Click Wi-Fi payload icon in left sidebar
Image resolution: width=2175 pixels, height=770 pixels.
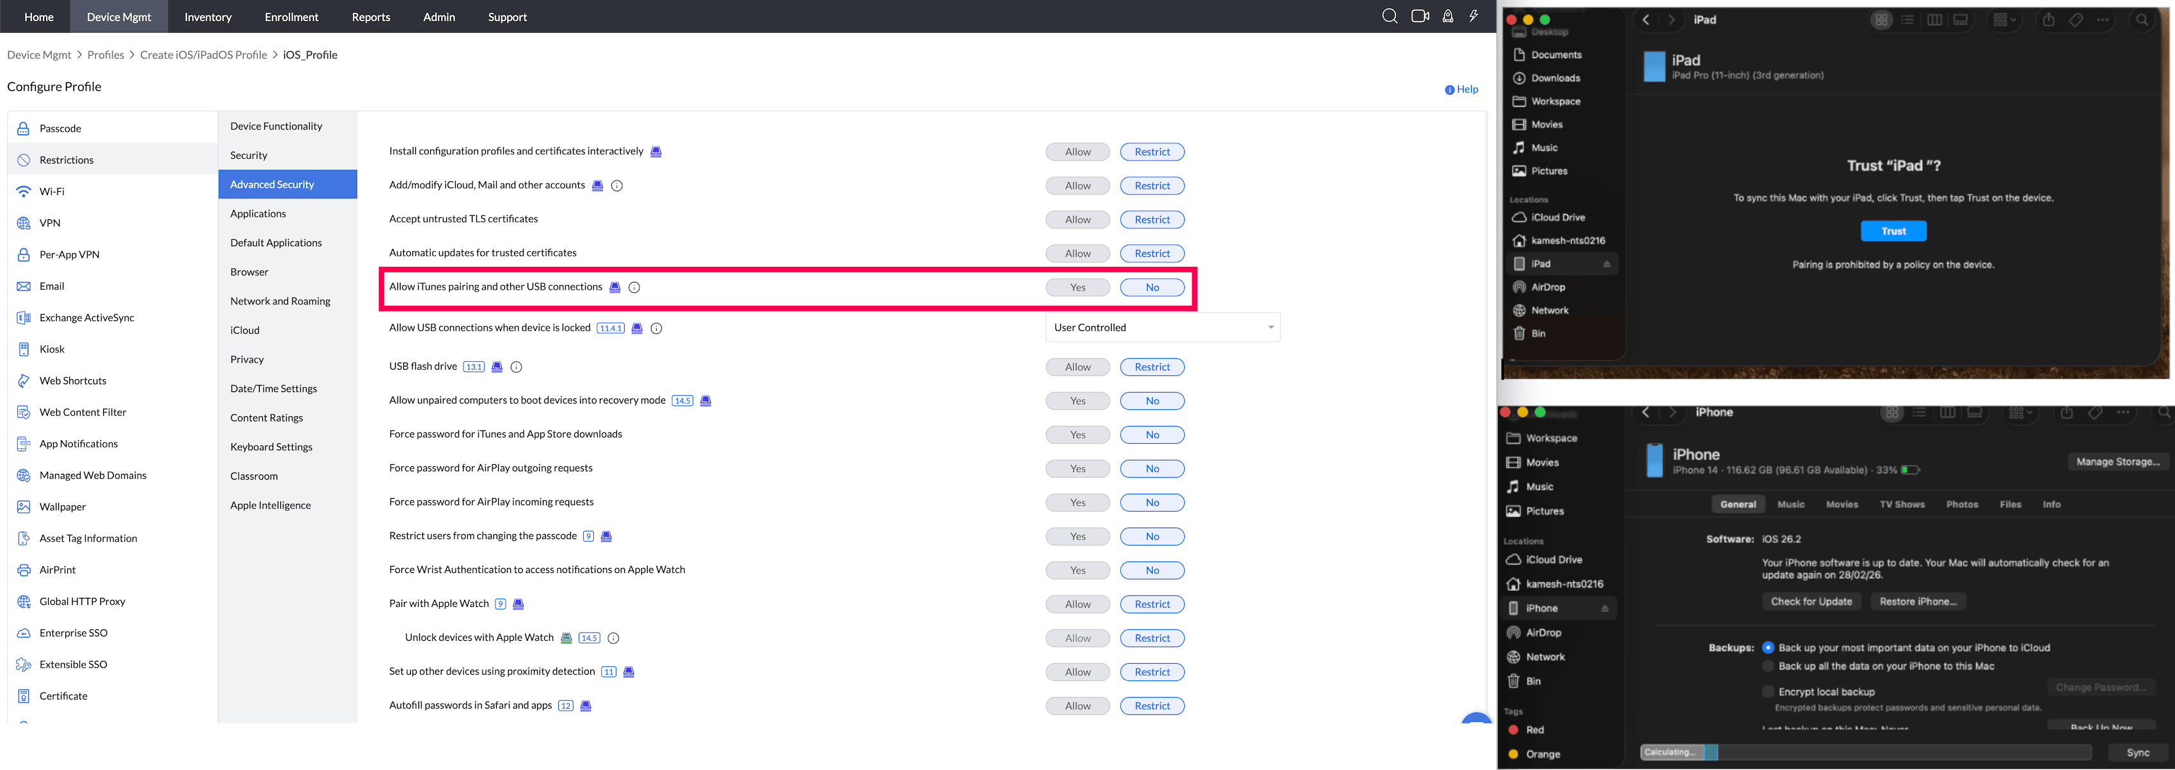click(x=24, y=191)
